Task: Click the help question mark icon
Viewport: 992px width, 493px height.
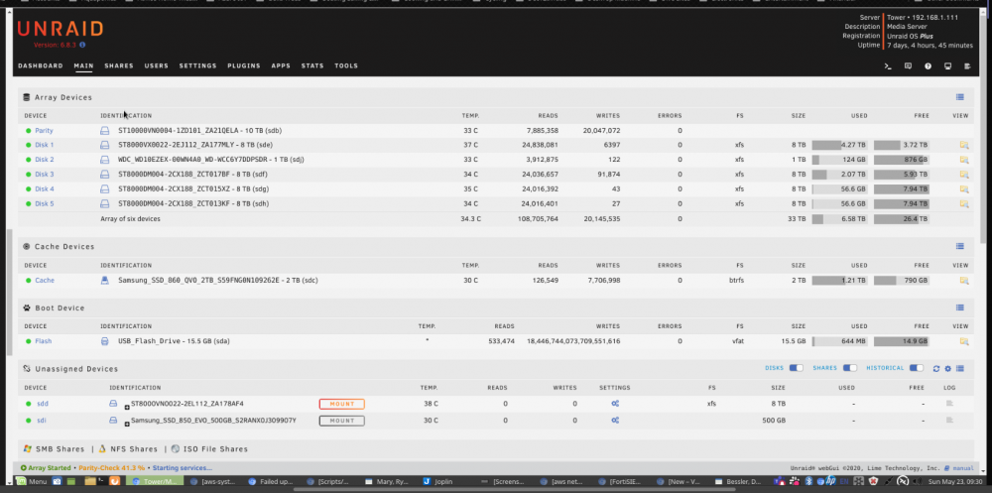Action: click(929, 65)
